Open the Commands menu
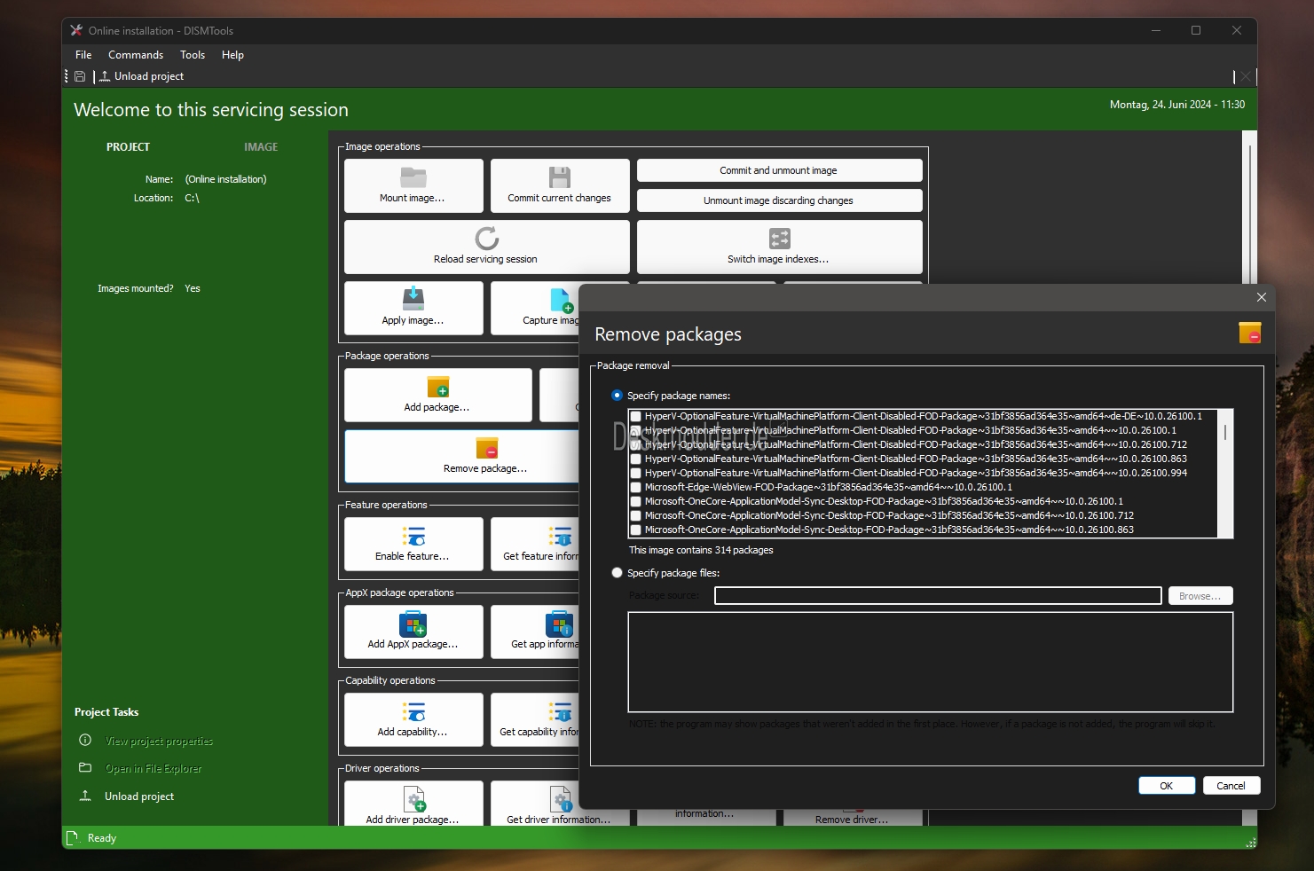 coord(136,55)
